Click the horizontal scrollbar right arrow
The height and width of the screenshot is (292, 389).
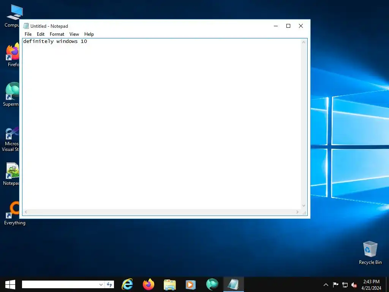pos(297,212)
